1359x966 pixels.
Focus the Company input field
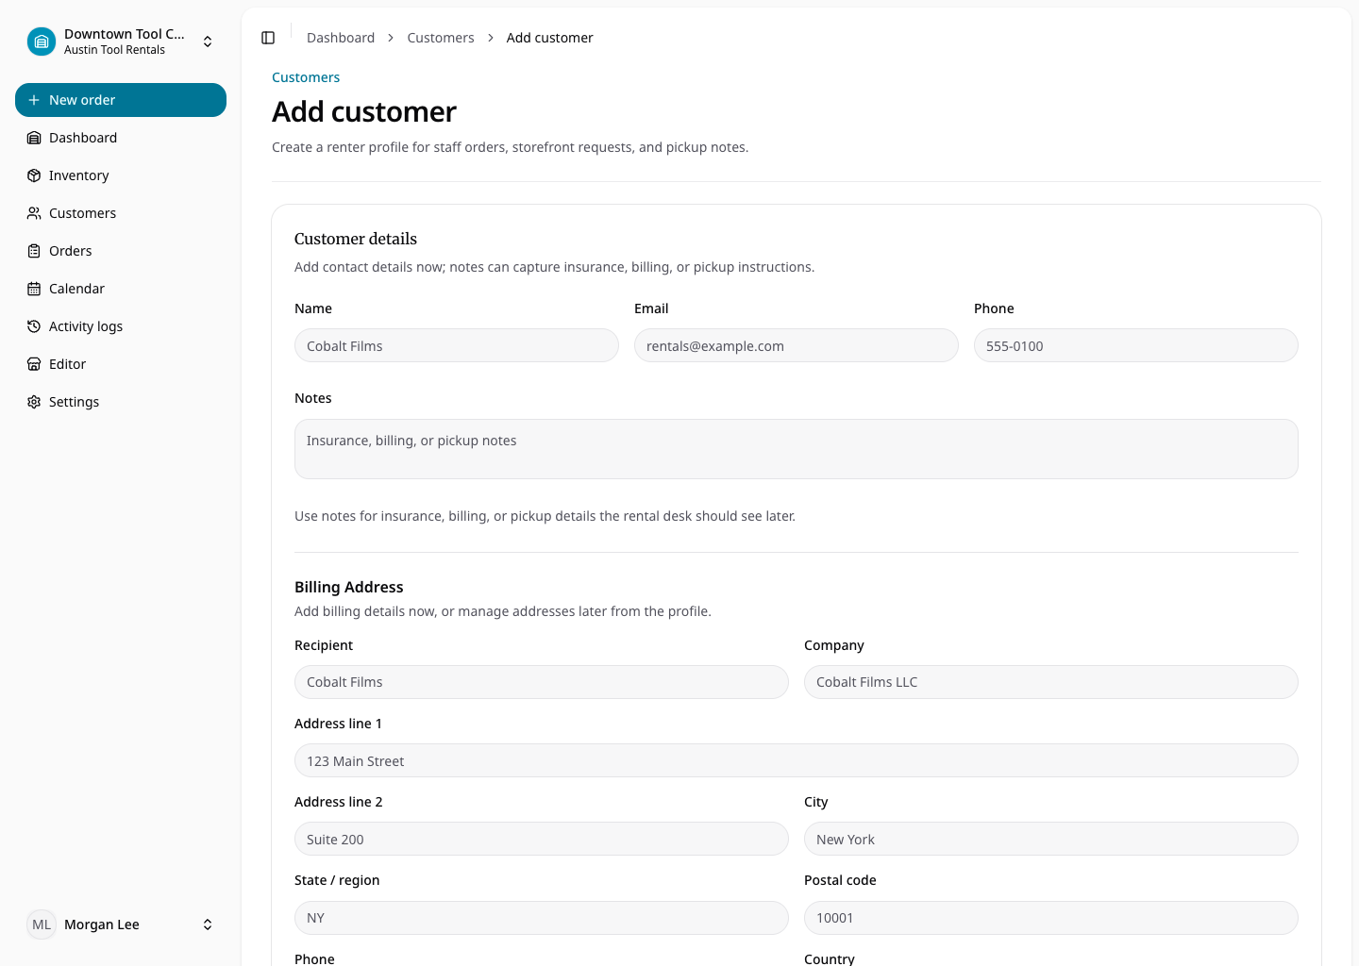[1051, 682]
